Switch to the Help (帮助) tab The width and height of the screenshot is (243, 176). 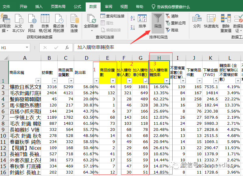pos(139,7)
